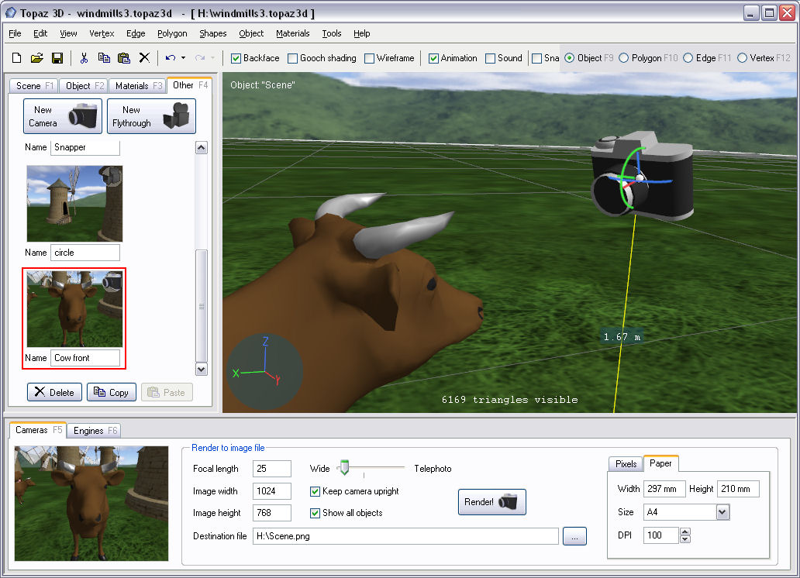Expand the Undo history dropdown arrow
This screenshot has width=800, height=578.
coord(184,58)
